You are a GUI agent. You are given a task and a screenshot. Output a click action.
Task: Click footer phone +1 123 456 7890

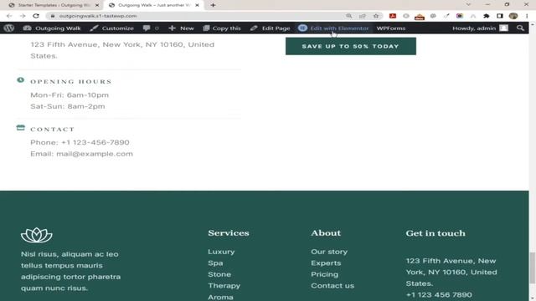pos(439,294)
